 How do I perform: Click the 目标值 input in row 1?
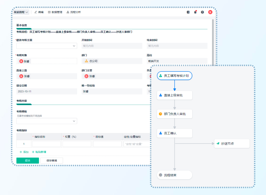point(107,144)
